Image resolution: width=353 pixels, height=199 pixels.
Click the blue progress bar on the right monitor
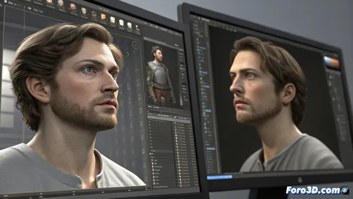tap(220, 177)
